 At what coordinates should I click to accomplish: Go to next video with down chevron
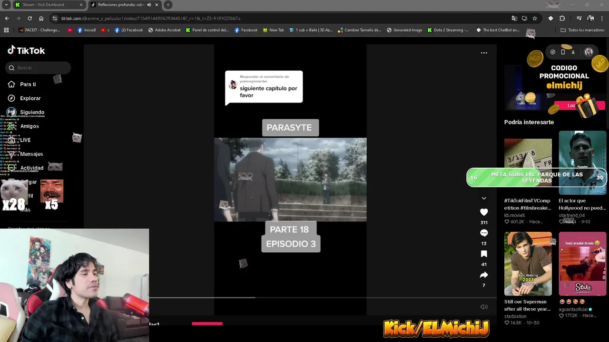tap(484, 198)
